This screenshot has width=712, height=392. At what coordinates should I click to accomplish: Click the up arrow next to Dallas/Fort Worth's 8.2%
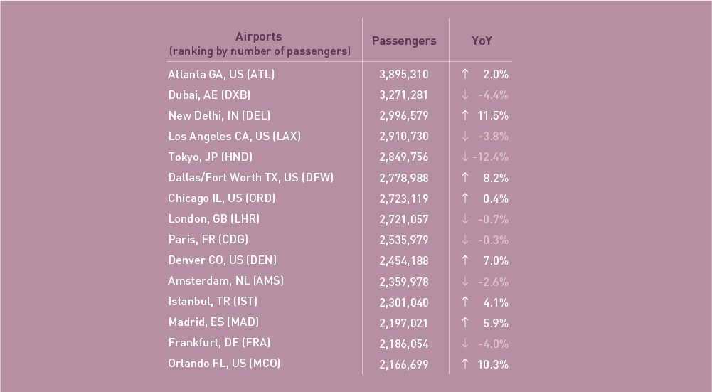coord(464,177)
